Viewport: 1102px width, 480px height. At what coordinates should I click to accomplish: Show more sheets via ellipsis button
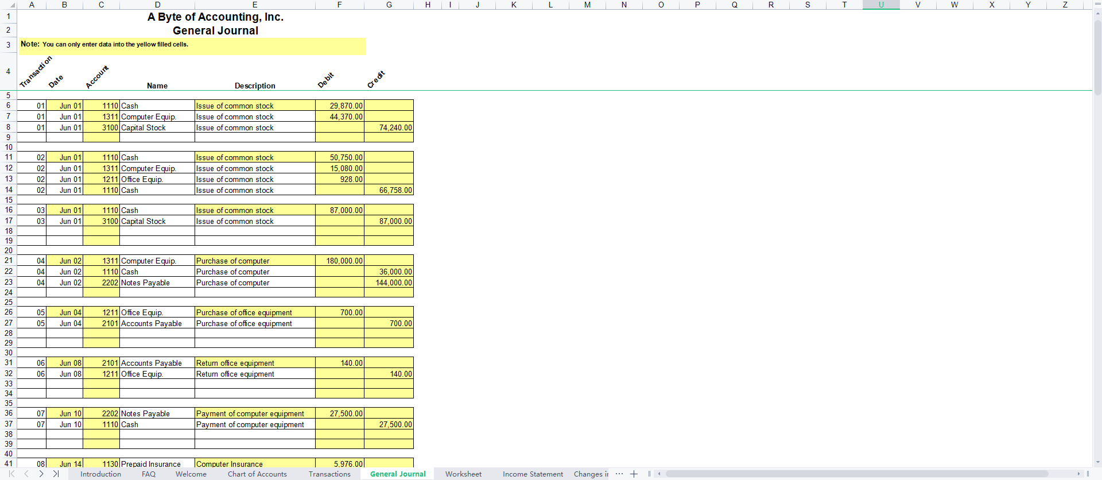(x=619, y=474)
